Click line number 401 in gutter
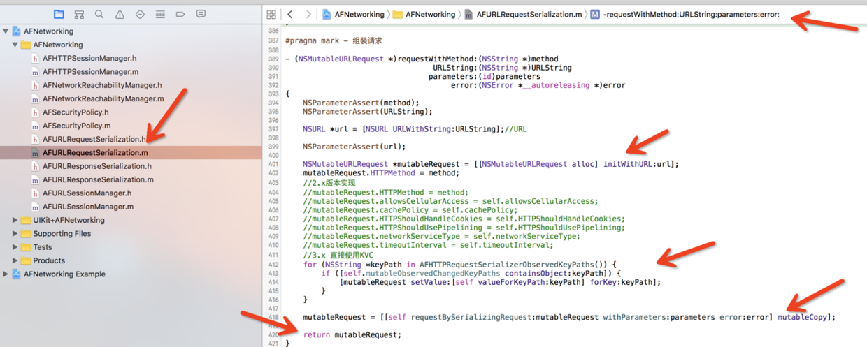The image size is (867, 347). [273, 165]
